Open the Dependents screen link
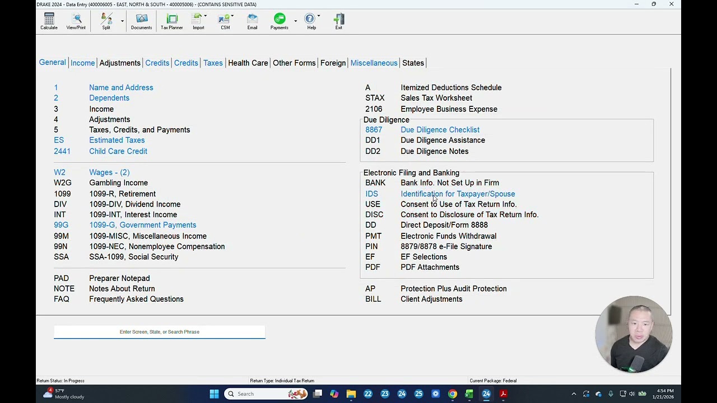Viewport: 717px width, 403px height. [x=109, y=98]
